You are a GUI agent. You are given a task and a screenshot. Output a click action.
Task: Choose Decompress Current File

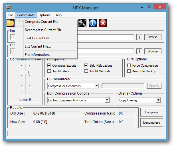coord(46,30)
